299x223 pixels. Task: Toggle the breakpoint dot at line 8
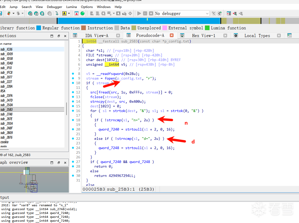coord(73,74)
